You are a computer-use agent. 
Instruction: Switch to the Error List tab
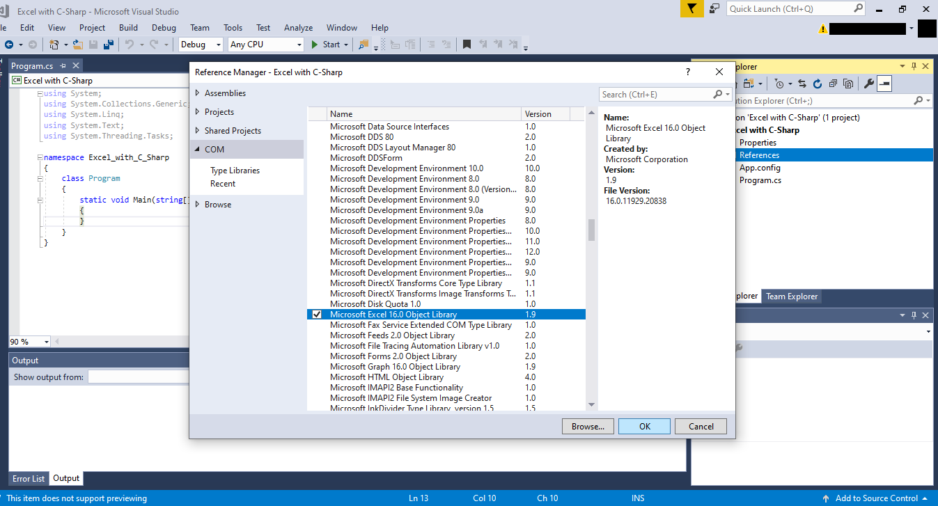click(29, 479)
